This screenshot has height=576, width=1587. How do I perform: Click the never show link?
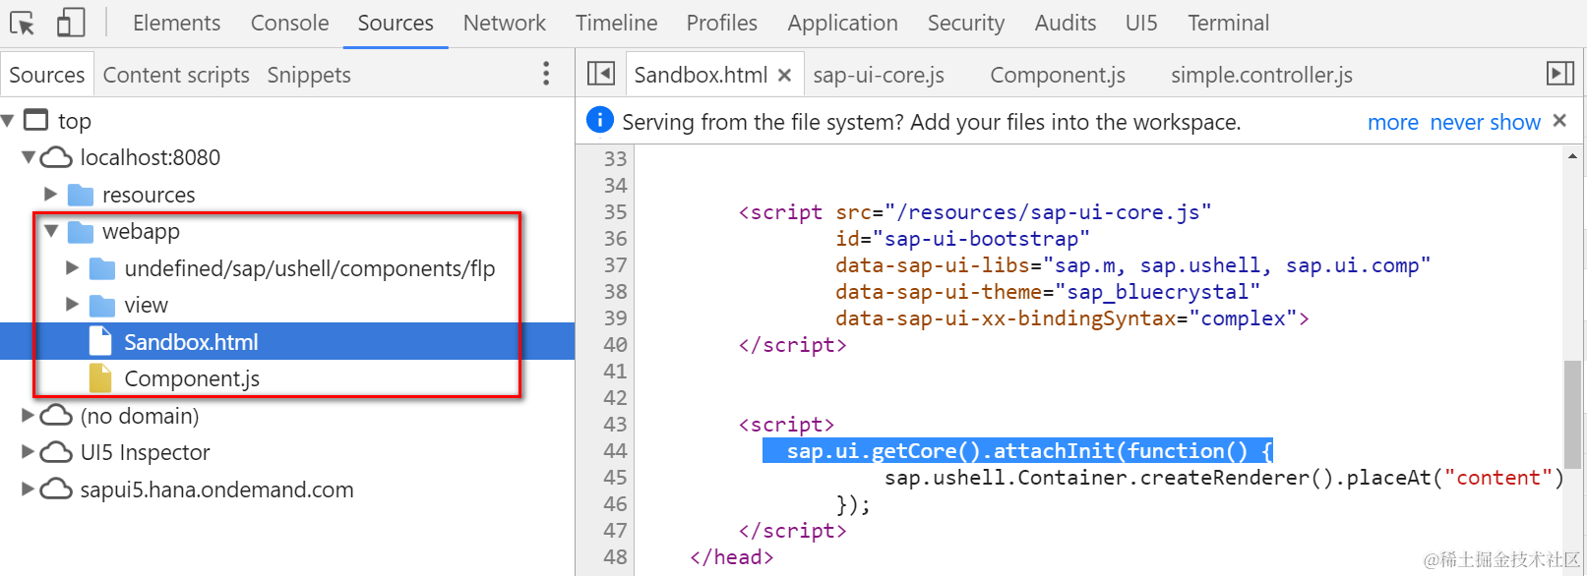(1486, 122)
